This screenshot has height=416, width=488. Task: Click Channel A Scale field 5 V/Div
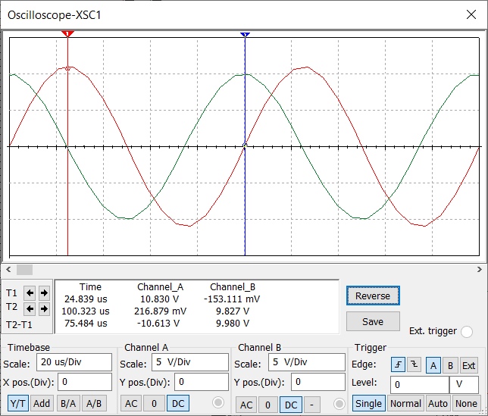[190, 362]
